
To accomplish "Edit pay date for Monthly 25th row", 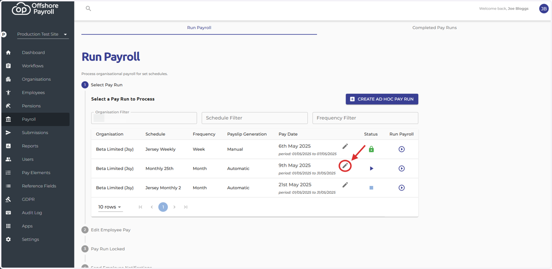I will tap(345, 165).
